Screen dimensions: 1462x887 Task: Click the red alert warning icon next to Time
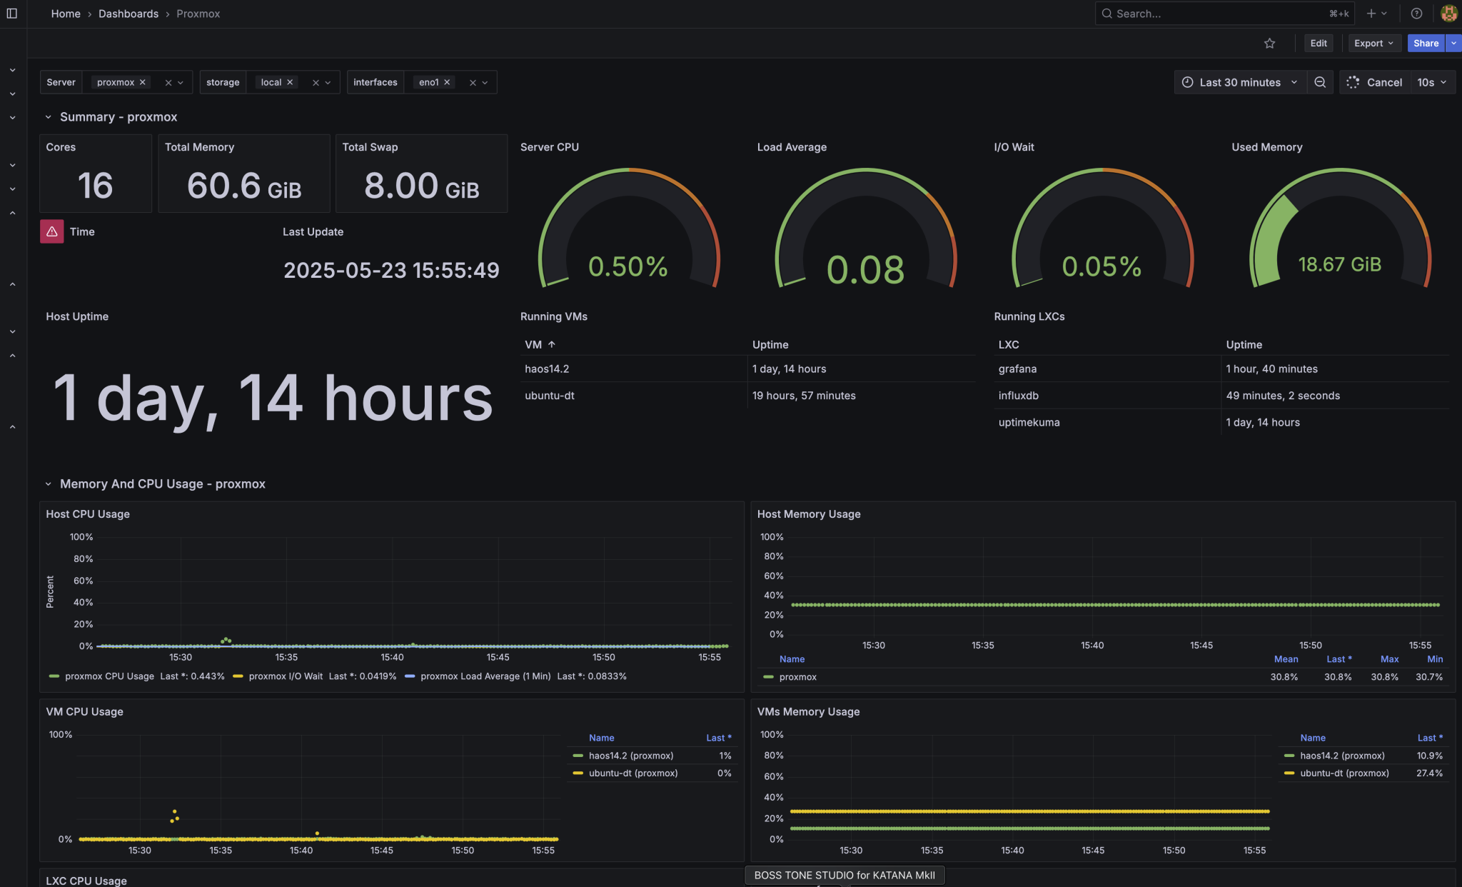tap(51, 231)
